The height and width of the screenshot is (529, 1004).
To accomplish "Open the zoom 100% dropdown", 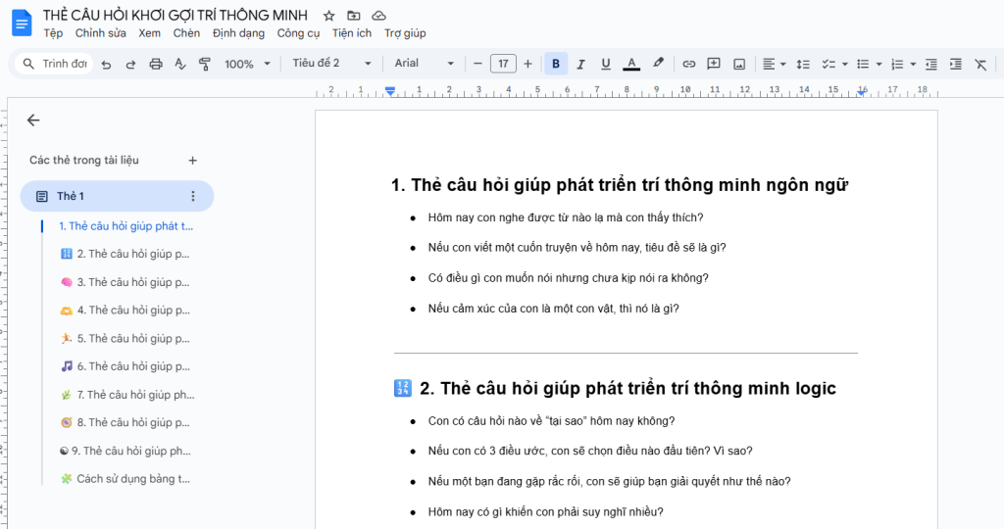I will pos(247,64).
